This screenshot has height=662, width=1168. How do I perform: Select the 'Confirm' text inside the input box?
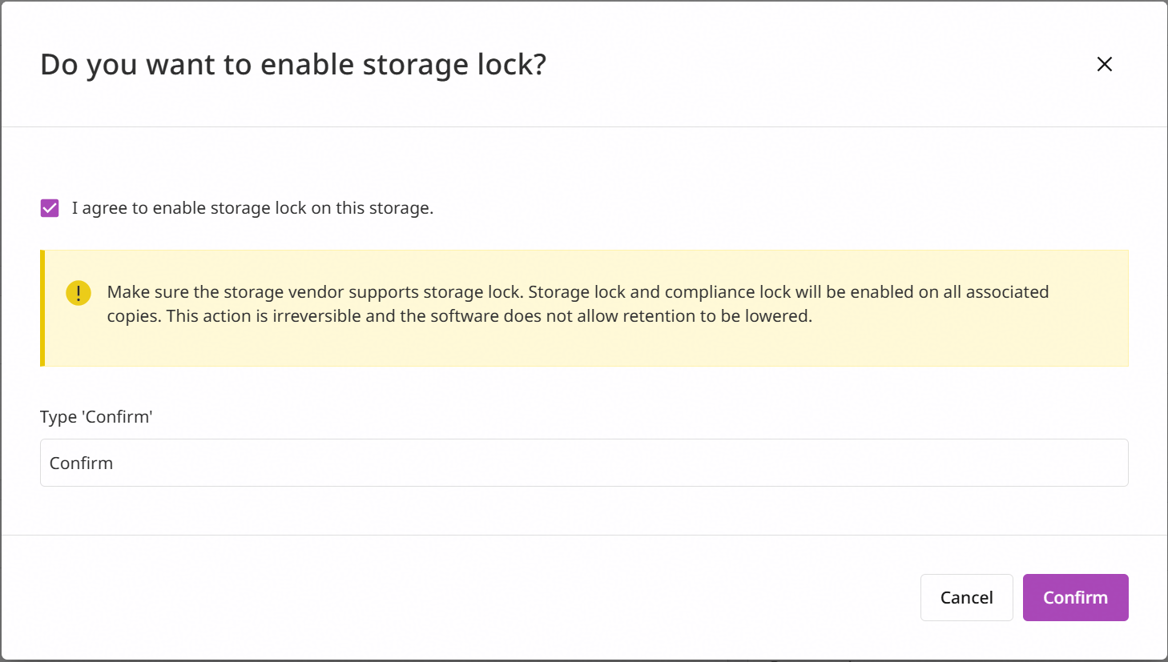(x=81, y=463)
